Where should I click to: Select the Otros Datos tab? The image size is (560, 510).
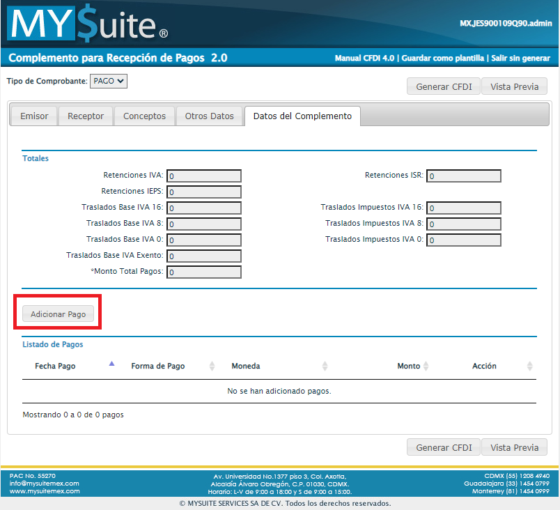click(x=209, y=116)
